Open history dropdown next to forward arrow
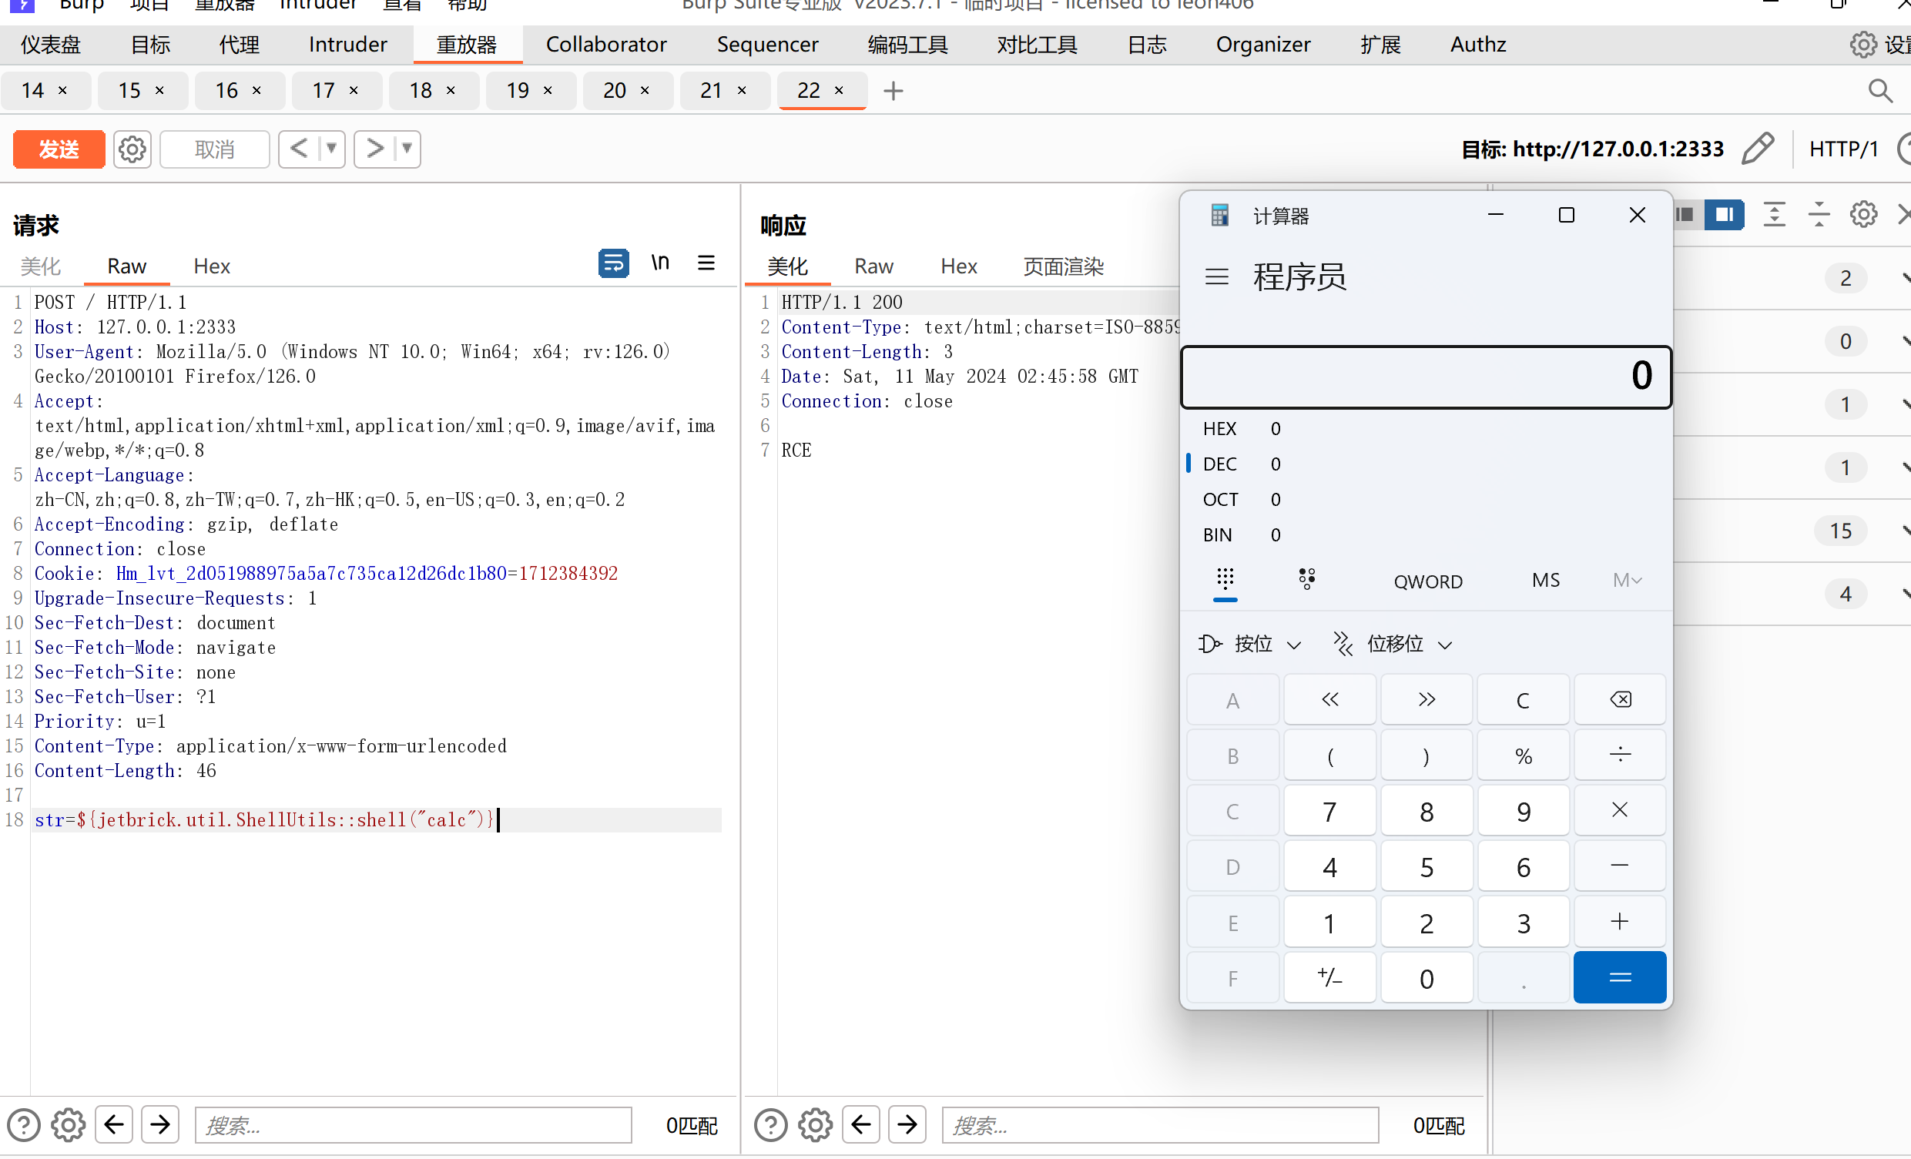The image size is (1911, 1159). (x=407, y=148)
